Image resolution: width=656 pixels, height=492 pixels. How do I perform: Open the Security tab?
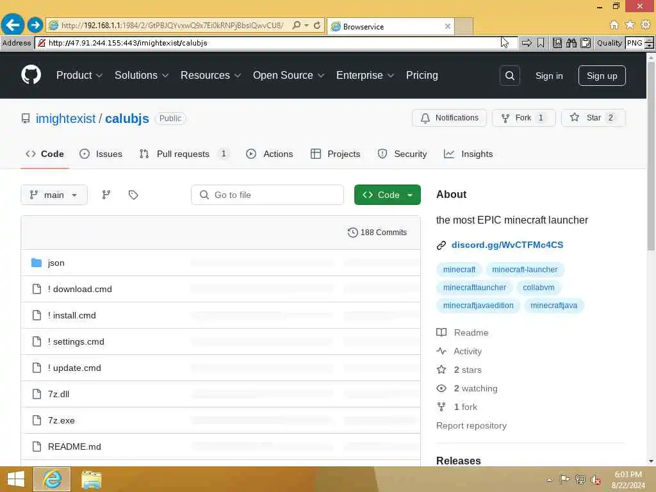402,154
